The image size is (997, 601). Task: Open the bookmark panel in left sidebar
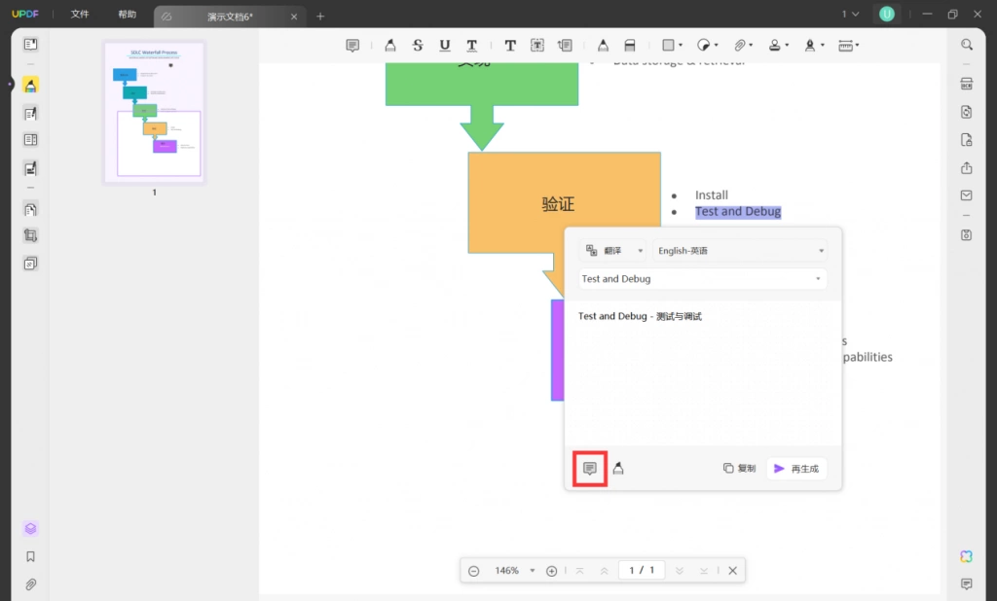point(30,556)
